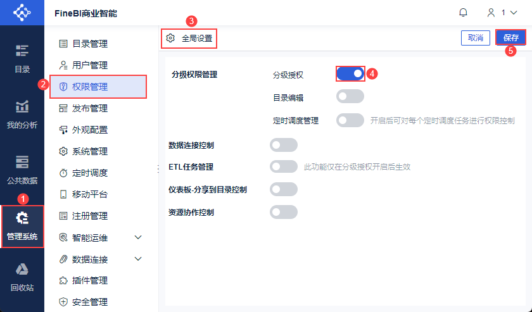Open 我的分析 chart icon
The height and width of the screenshot is (312, 532).
tap(22, 106)
